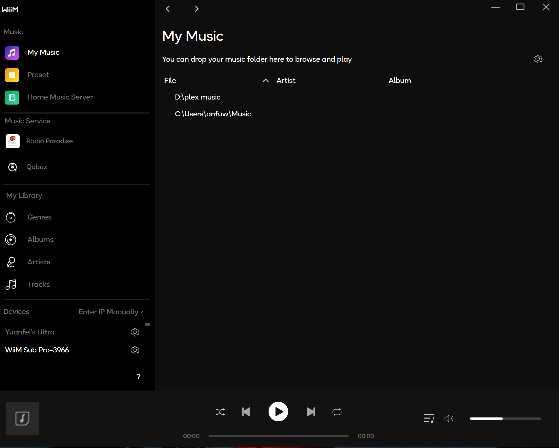This screenshot has width=559, height=448.
Task: Navigate back with the left arrow
Action: 168,9
